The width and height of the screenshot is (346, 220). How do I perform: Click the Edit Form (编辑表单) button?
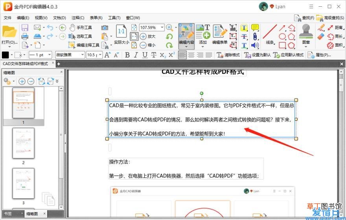click(220, 34)
